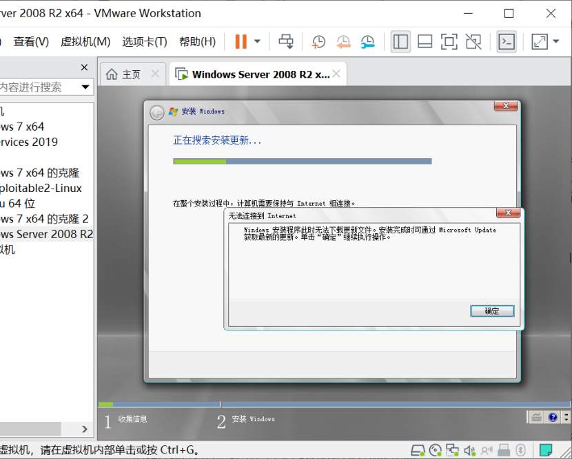Click the library scroll right arrow
Screen dimensions: 572x459
point(85,429)
